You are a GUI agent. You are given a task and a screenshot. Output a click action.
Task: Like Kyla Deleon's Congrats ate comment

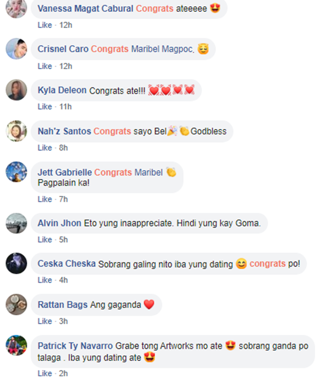click(45, 107)
